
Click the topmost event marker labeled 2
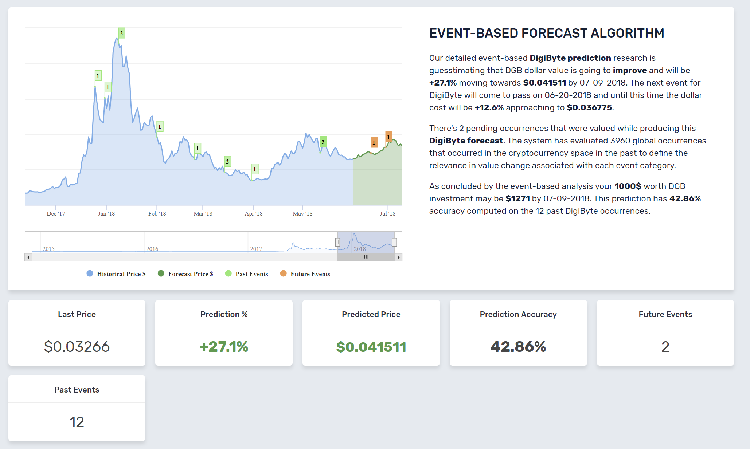121,33
